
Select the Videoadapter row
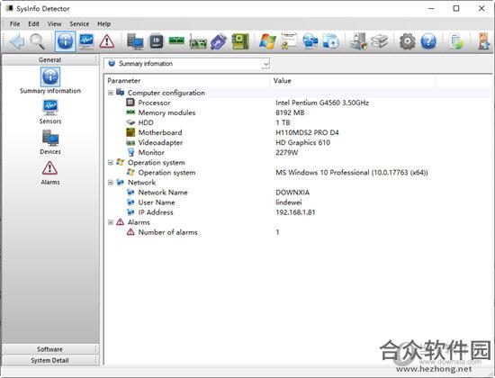coord(299,143)
